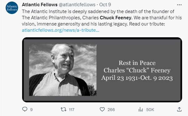Open the black-and-white Chuck Feeney photo
Screen dimensions: 188x116
pos(63,70)
